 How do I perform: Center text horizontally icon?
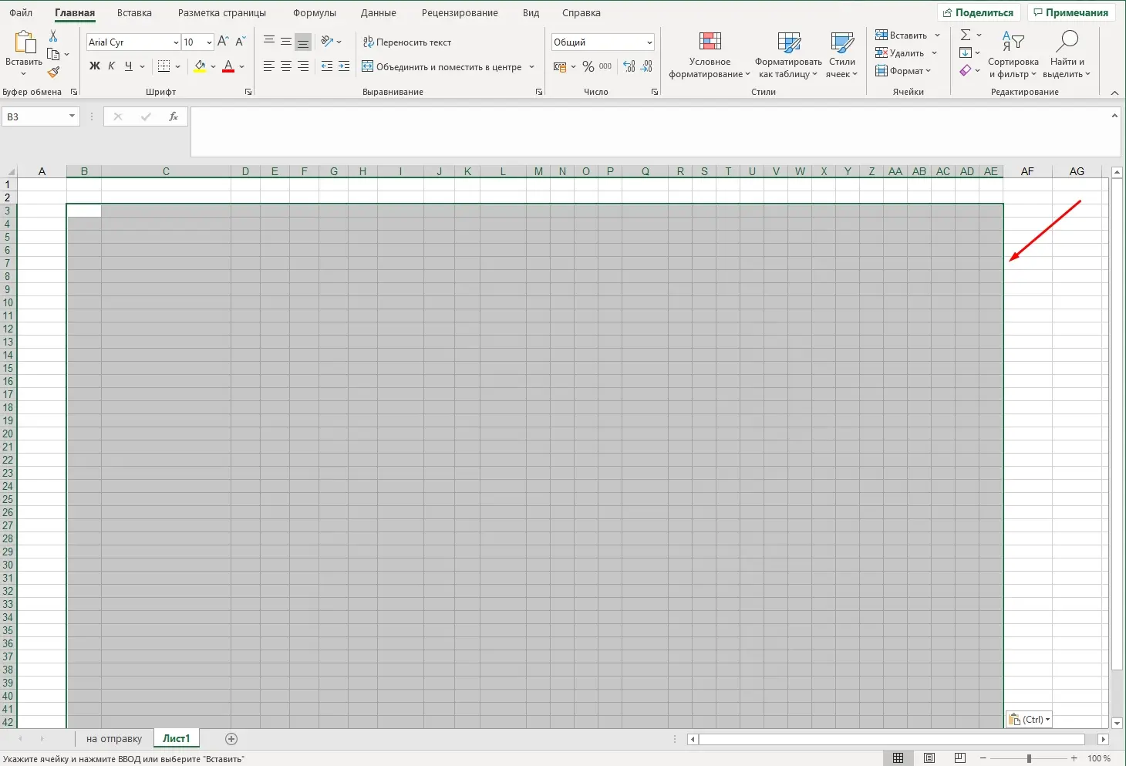pyautogui.click(x=286, y=66)
